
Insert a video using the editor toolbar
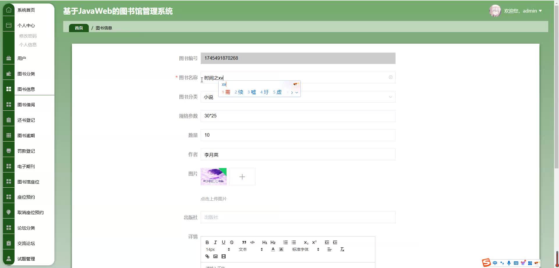pyautogui.click(x=224, y=256)
